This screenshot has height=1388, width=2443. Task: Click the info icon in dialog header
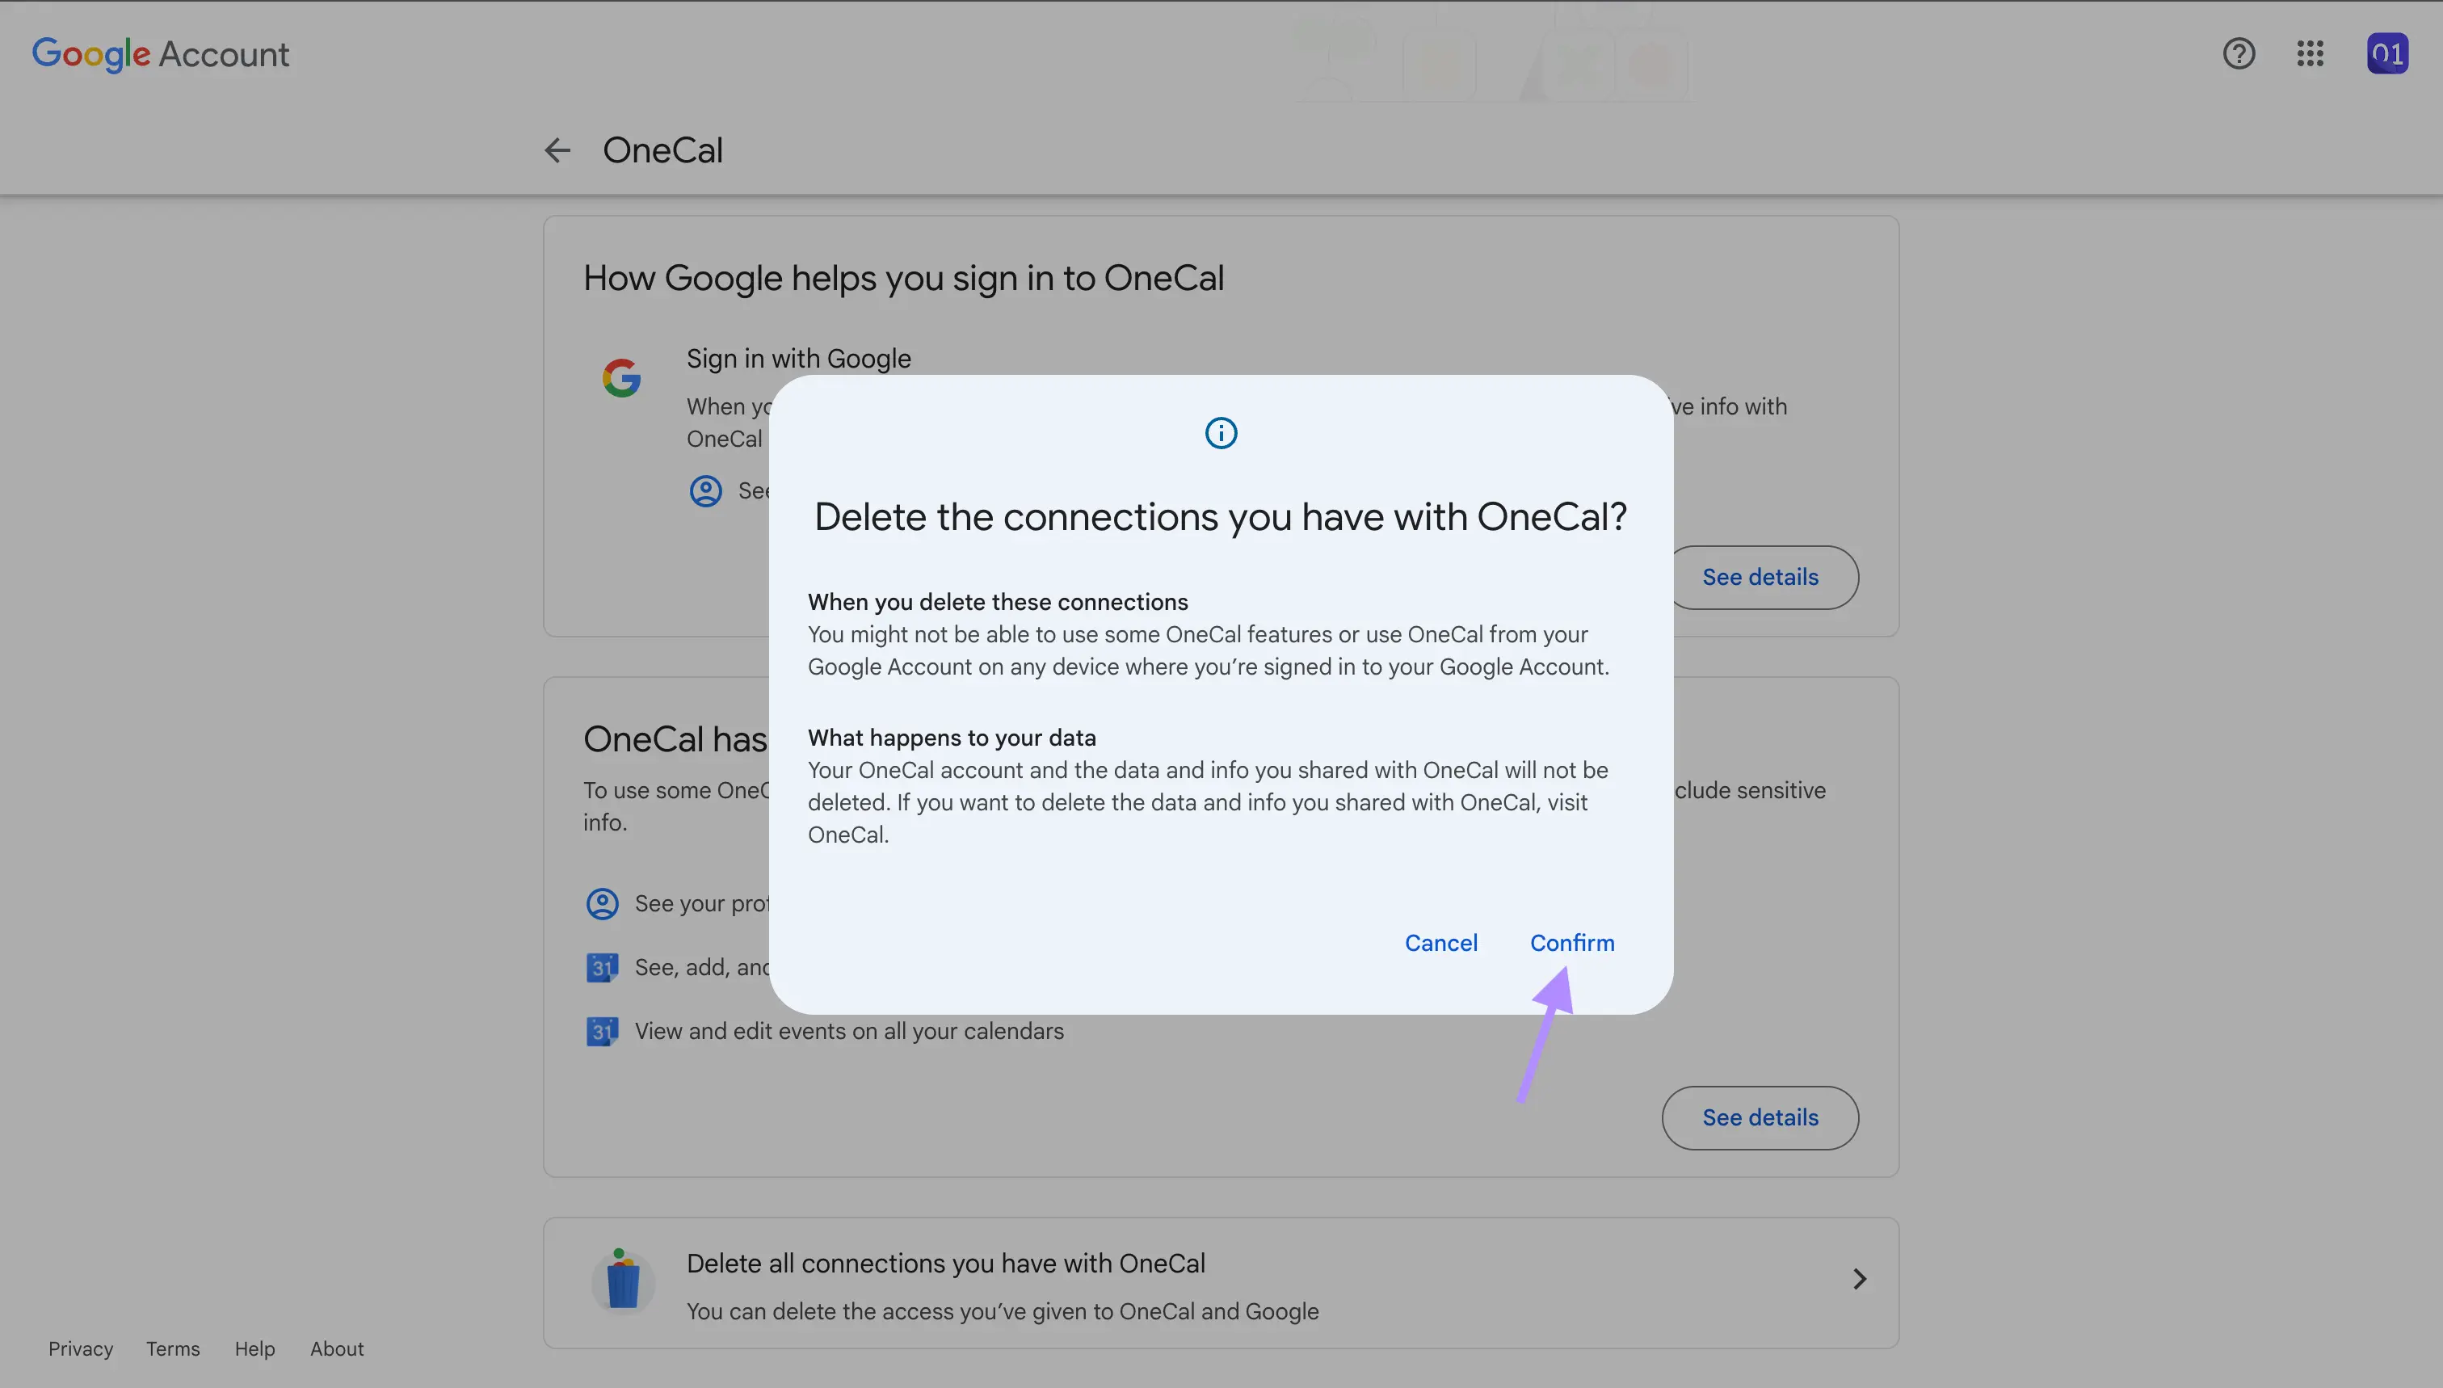click(x=1220, y=433)
